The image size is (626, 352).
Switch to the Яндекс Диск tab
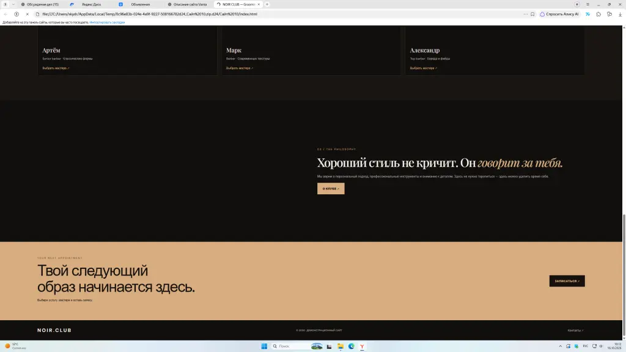point(92,4)
